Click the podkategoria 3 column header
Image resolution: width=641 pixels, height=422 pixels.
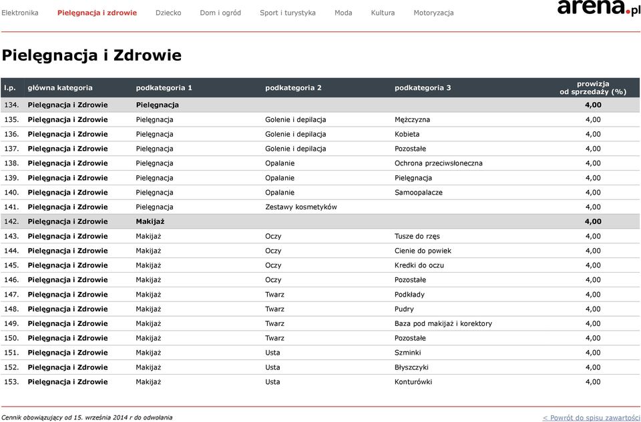coord(423,88)
